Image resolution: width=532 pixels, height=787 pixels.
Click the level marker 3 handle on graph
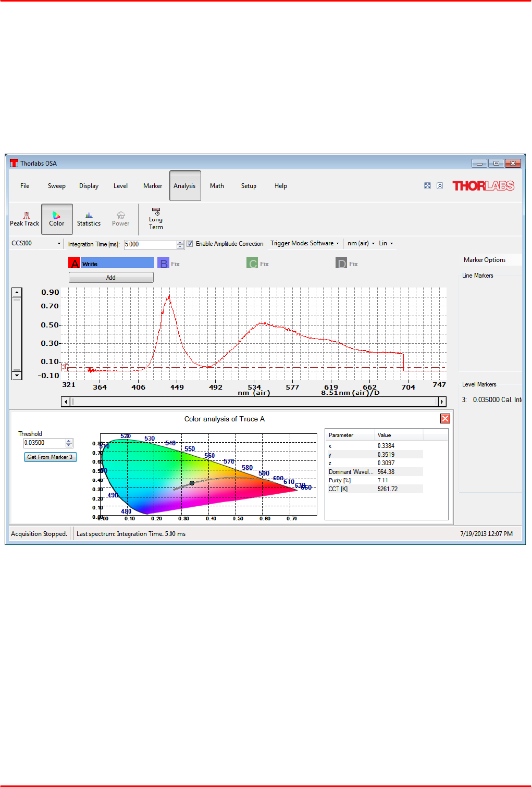tap(65, 367)
